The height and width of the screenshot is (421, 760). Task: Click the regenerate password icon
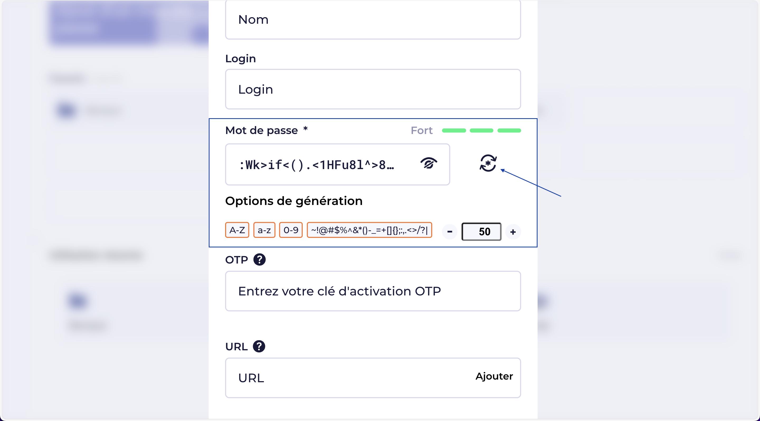488,163
